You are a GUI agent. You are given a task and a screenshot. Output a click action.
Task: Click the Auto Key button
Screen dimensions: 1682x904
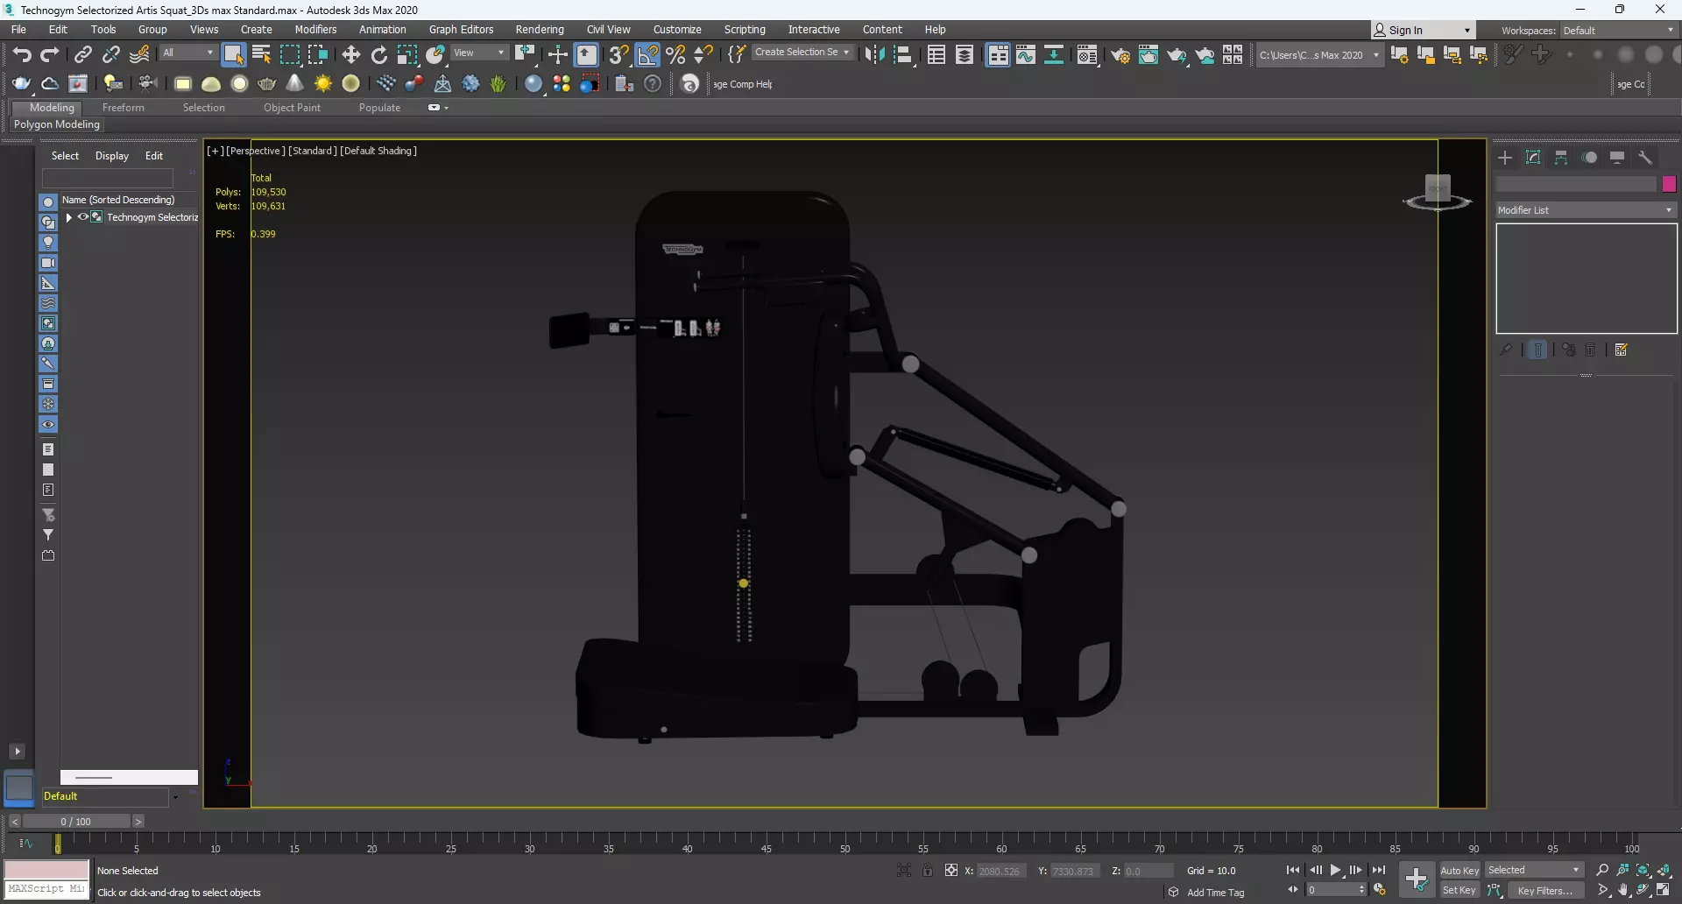point(1459,871)
